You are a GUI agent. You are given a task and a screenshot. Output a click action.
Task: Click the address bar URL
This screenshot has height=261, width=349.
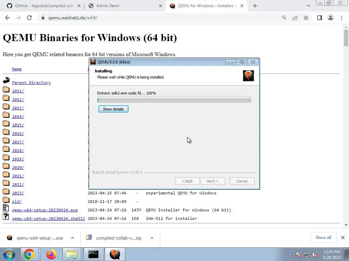[x=73, y=18]
